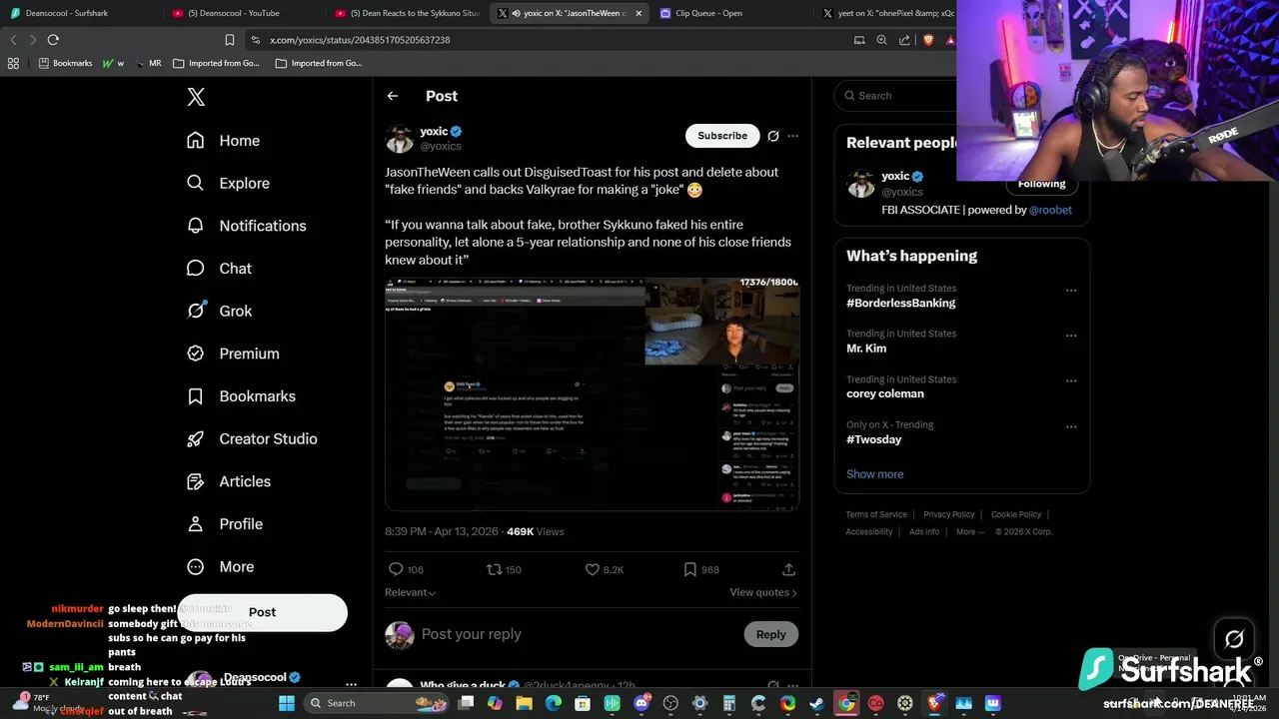The width and height of the screenshot is (1279, 719).
Task: Open options for corey coleman trend
Action: click(1071, 381)
